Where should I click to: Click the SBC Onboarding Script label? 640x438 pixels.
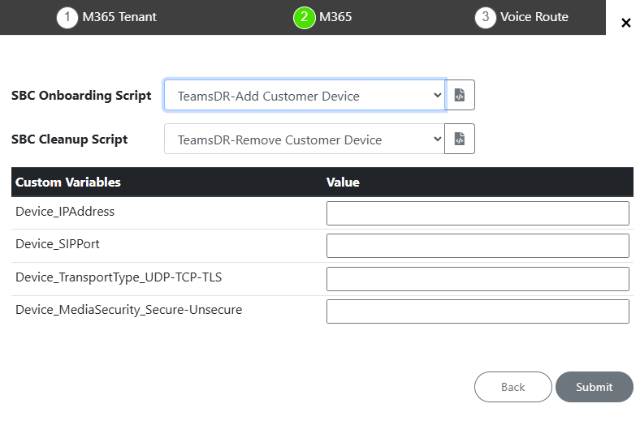click(81, 96)
